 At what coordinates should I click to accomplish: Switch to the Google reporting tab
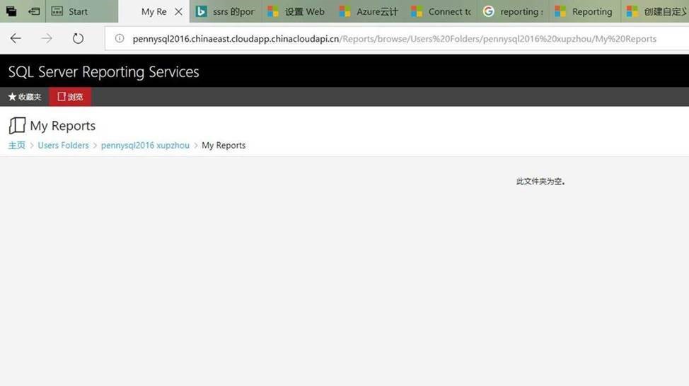point(514,11)
